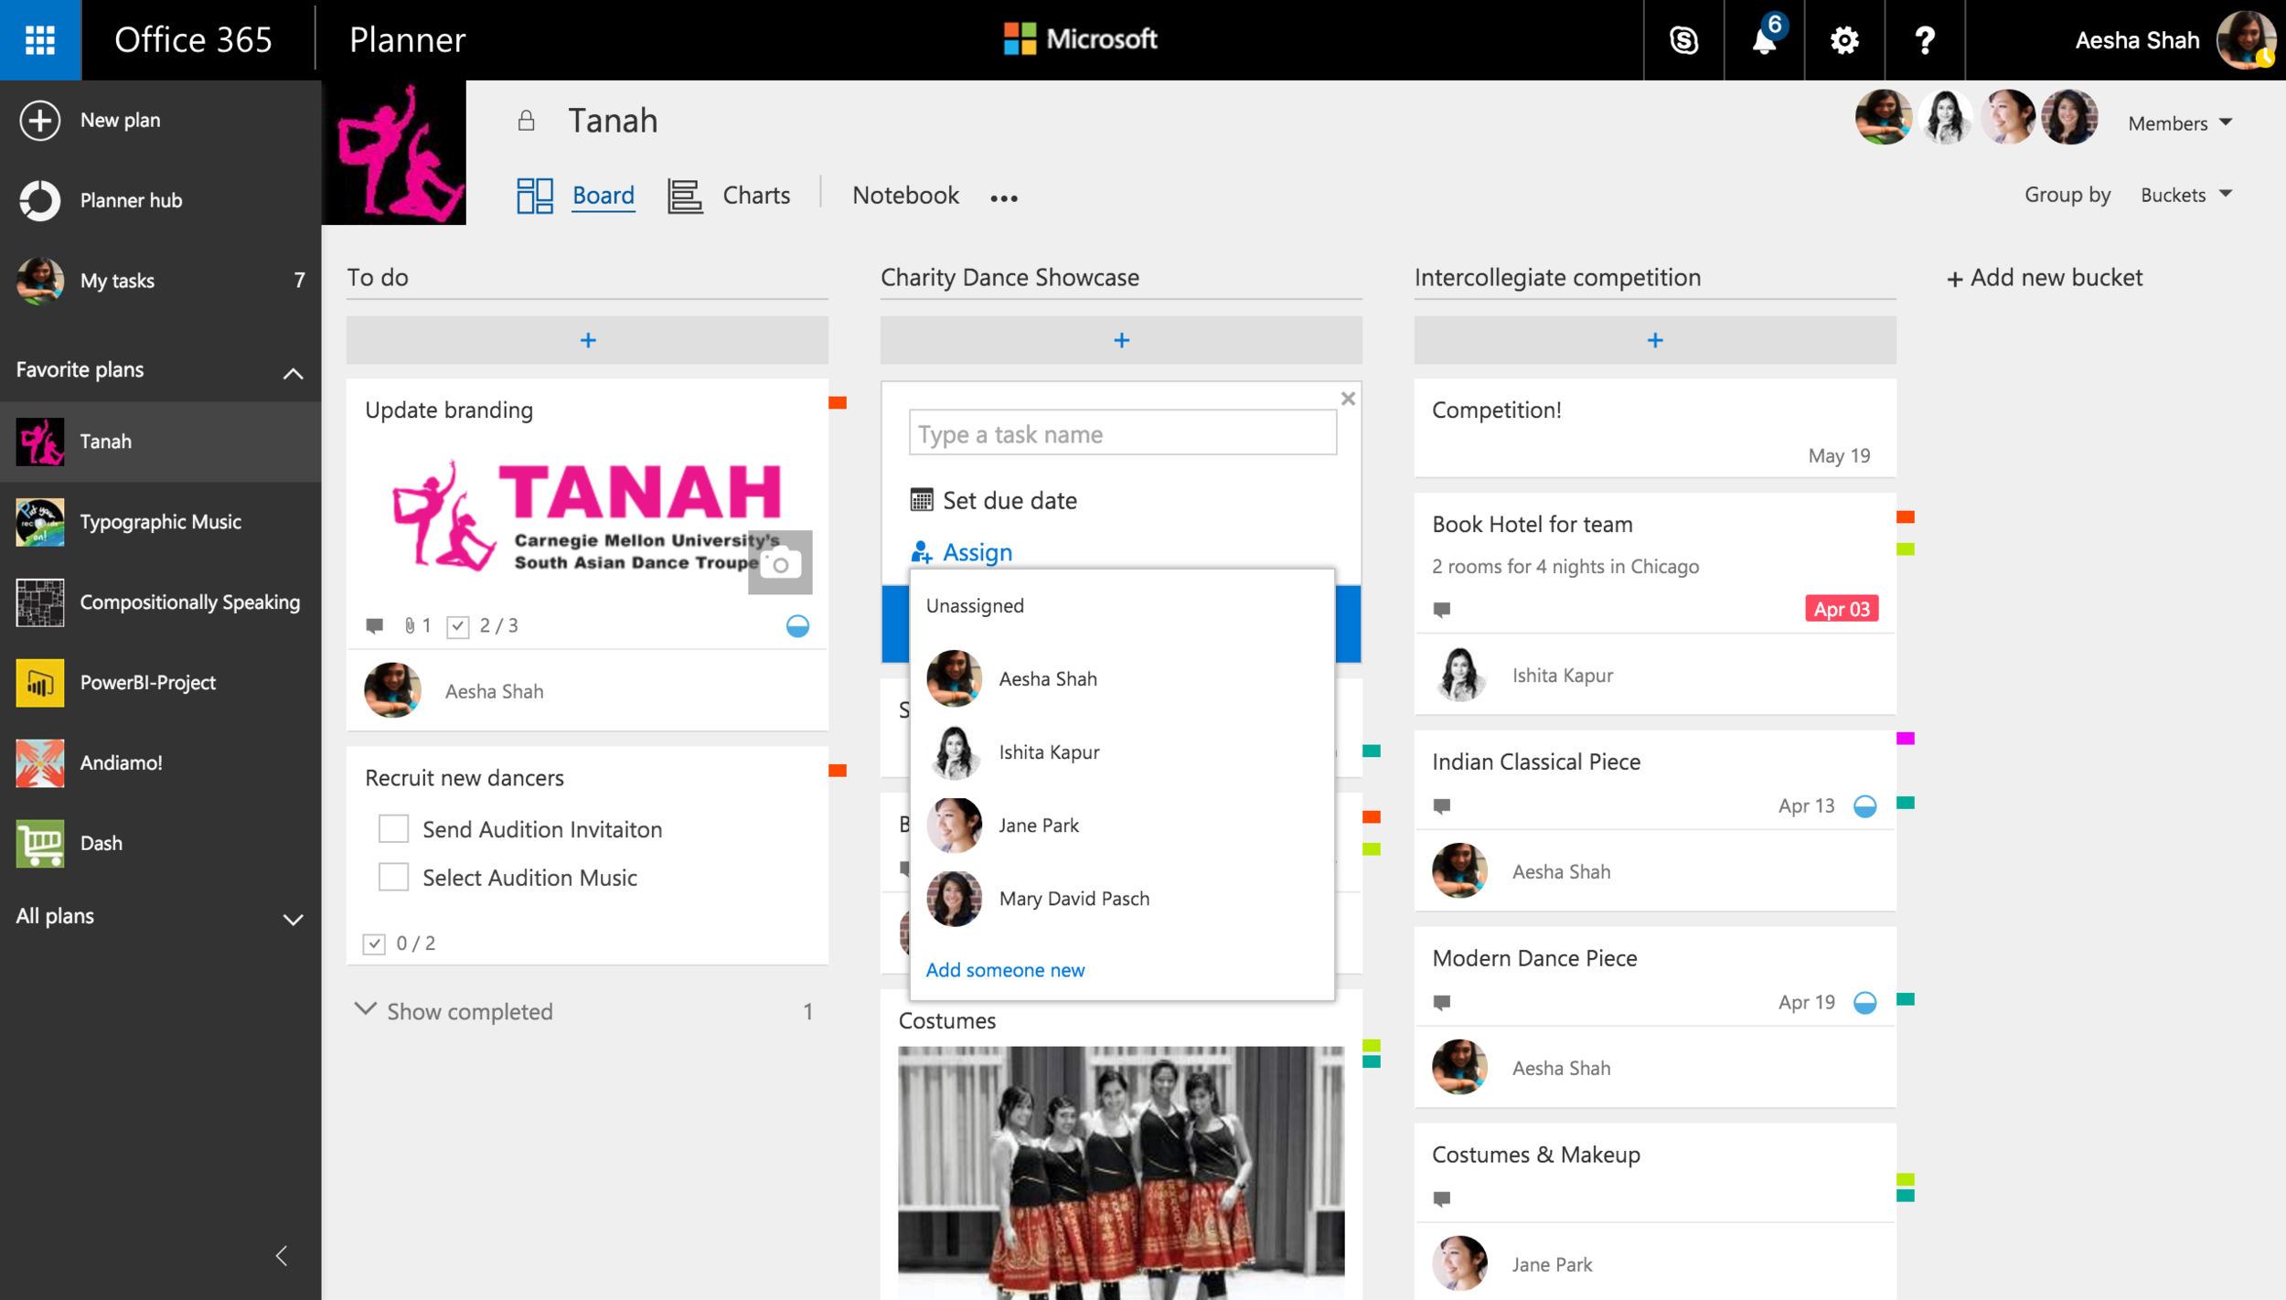Check the Send Audition Invitaiton checkbox
2286x1300 pixels.
[393, 828]
